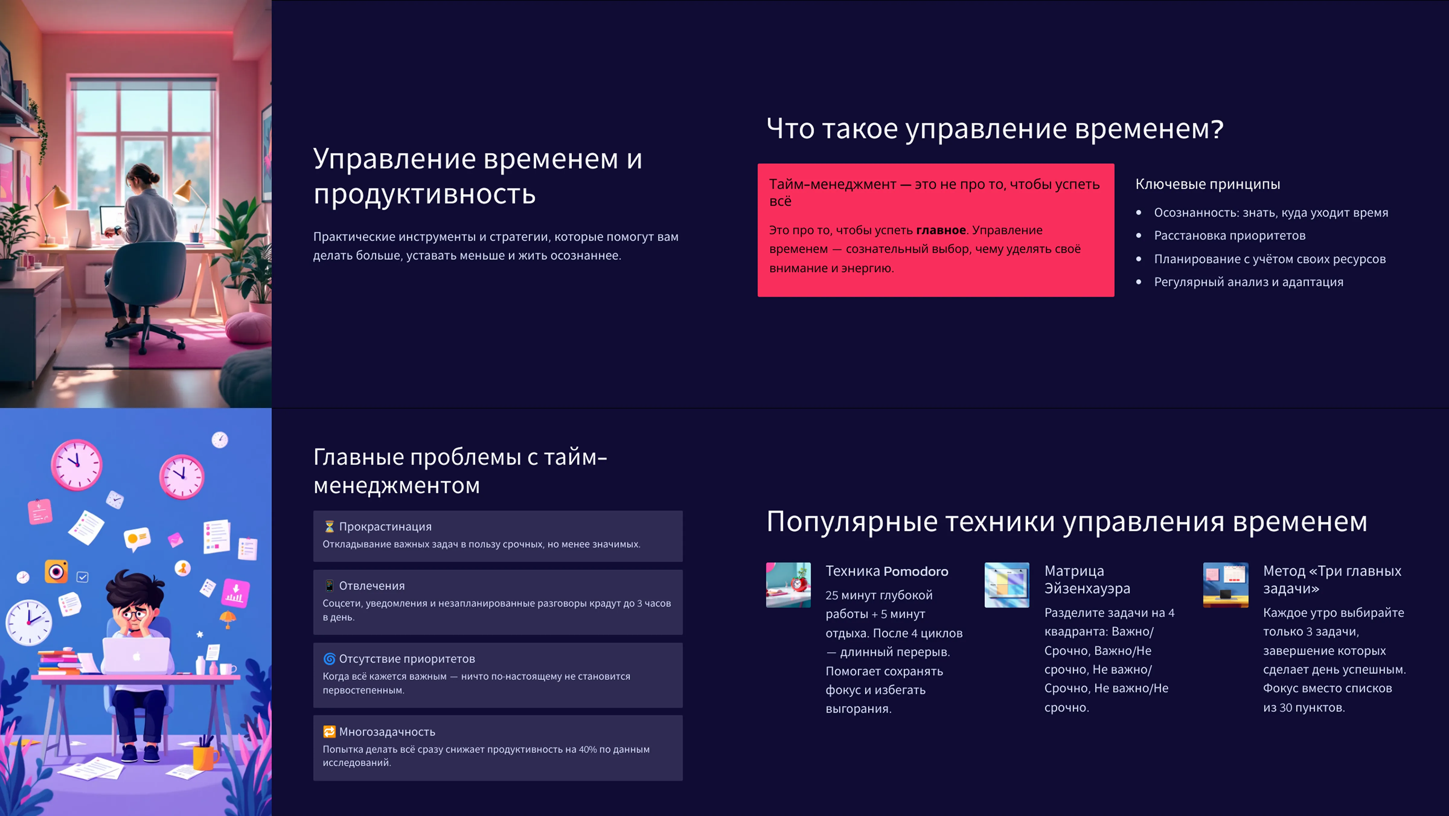
Task: Click the stressed student with clocks illustration
Action: [x=136, y=612]
